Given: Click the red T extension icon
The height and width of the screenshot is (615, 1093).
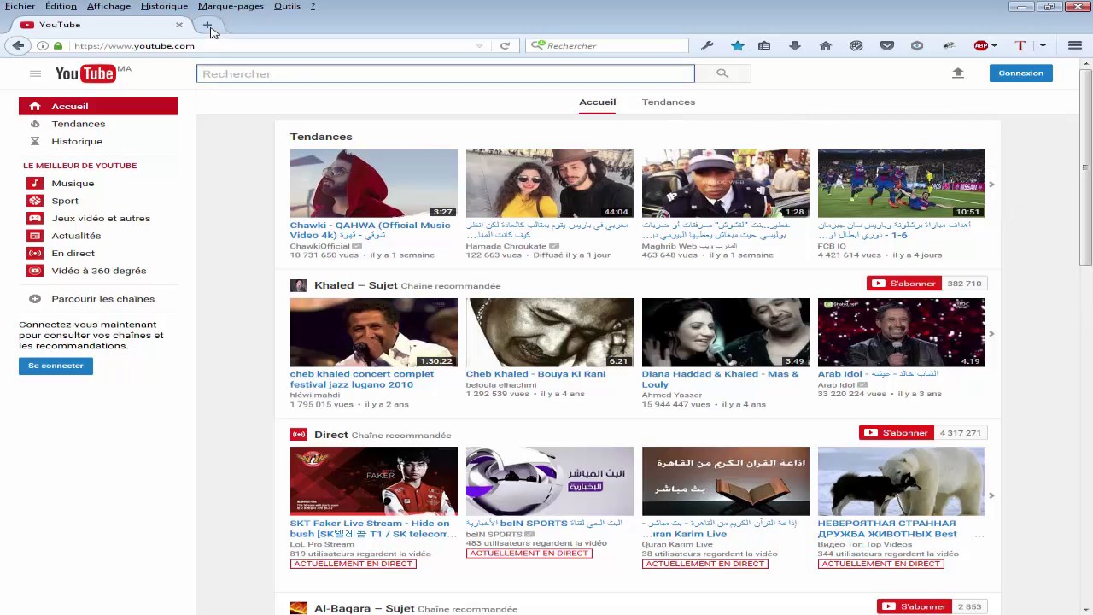Looking at the screenshot, I should tap(1020, 45).
